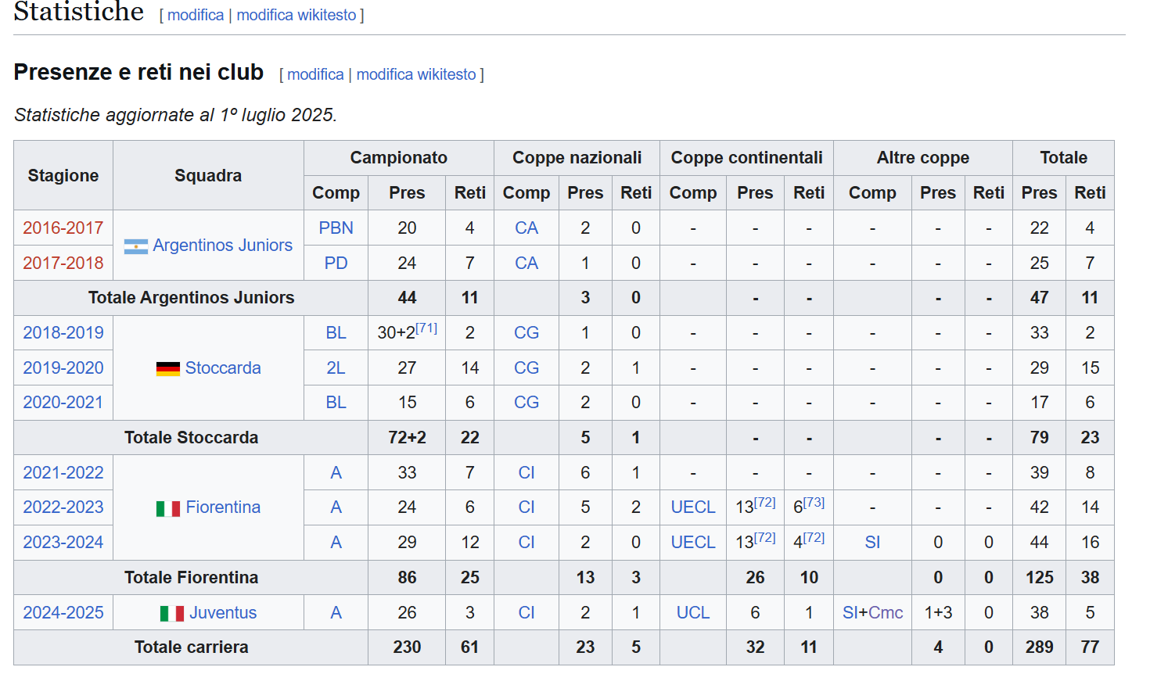Click the Argentina flag icon
This screenshot has height=692, width=1150.
point(136,246)
